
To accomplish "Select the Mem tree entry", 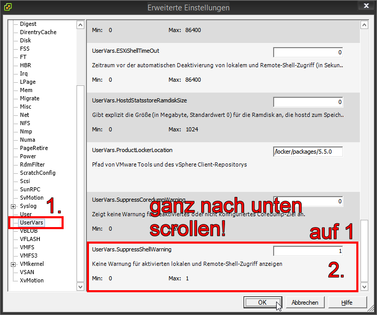I will coord(25,90).
